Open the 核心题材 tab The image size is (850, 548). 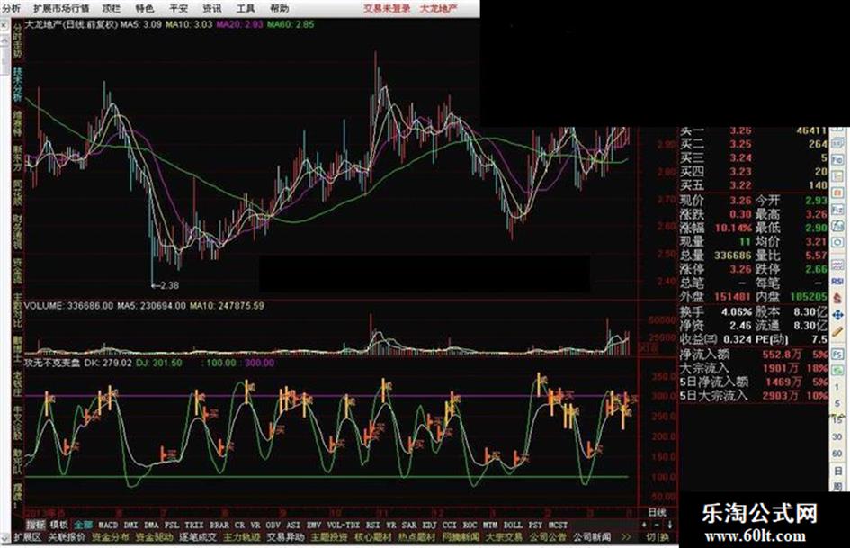[373, 537]
